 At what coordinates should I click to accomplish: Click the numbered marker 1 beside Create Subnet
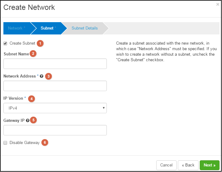(x=40, y=43)
